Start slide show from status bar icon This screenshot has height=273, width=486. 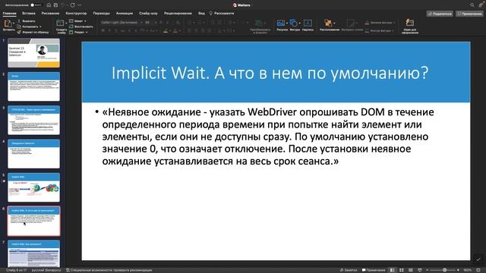(x=420, y=270)
